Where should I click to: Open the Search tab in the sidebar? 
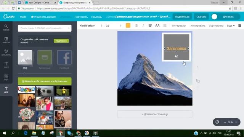click(x=6, y=27)
